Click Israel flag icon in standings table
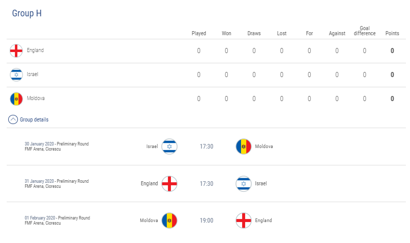410x243 pixels. [x=16, y=75]
